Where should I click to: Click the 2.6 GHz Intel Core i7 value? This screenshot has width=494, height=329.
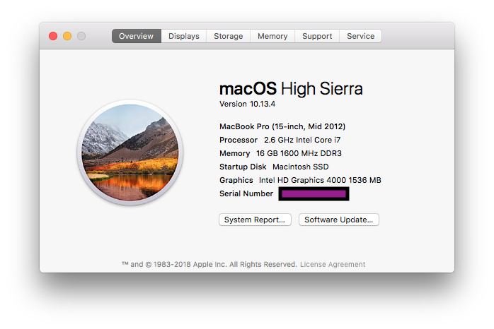(x=302, y=140)
